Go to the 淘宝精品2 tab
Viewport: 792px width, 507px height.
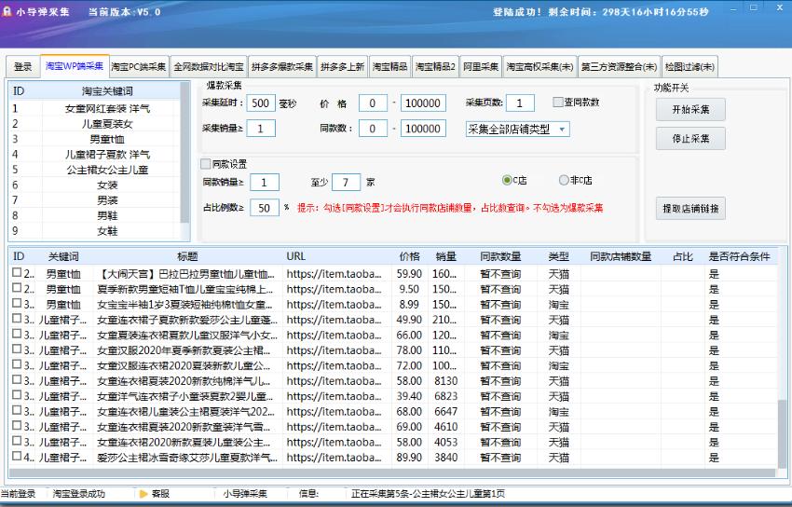(x=435, y=67)
